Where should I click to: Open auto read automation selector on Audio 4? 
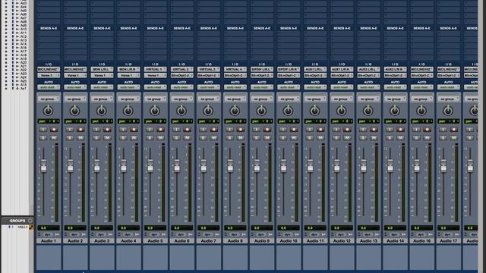pos(128,87)
